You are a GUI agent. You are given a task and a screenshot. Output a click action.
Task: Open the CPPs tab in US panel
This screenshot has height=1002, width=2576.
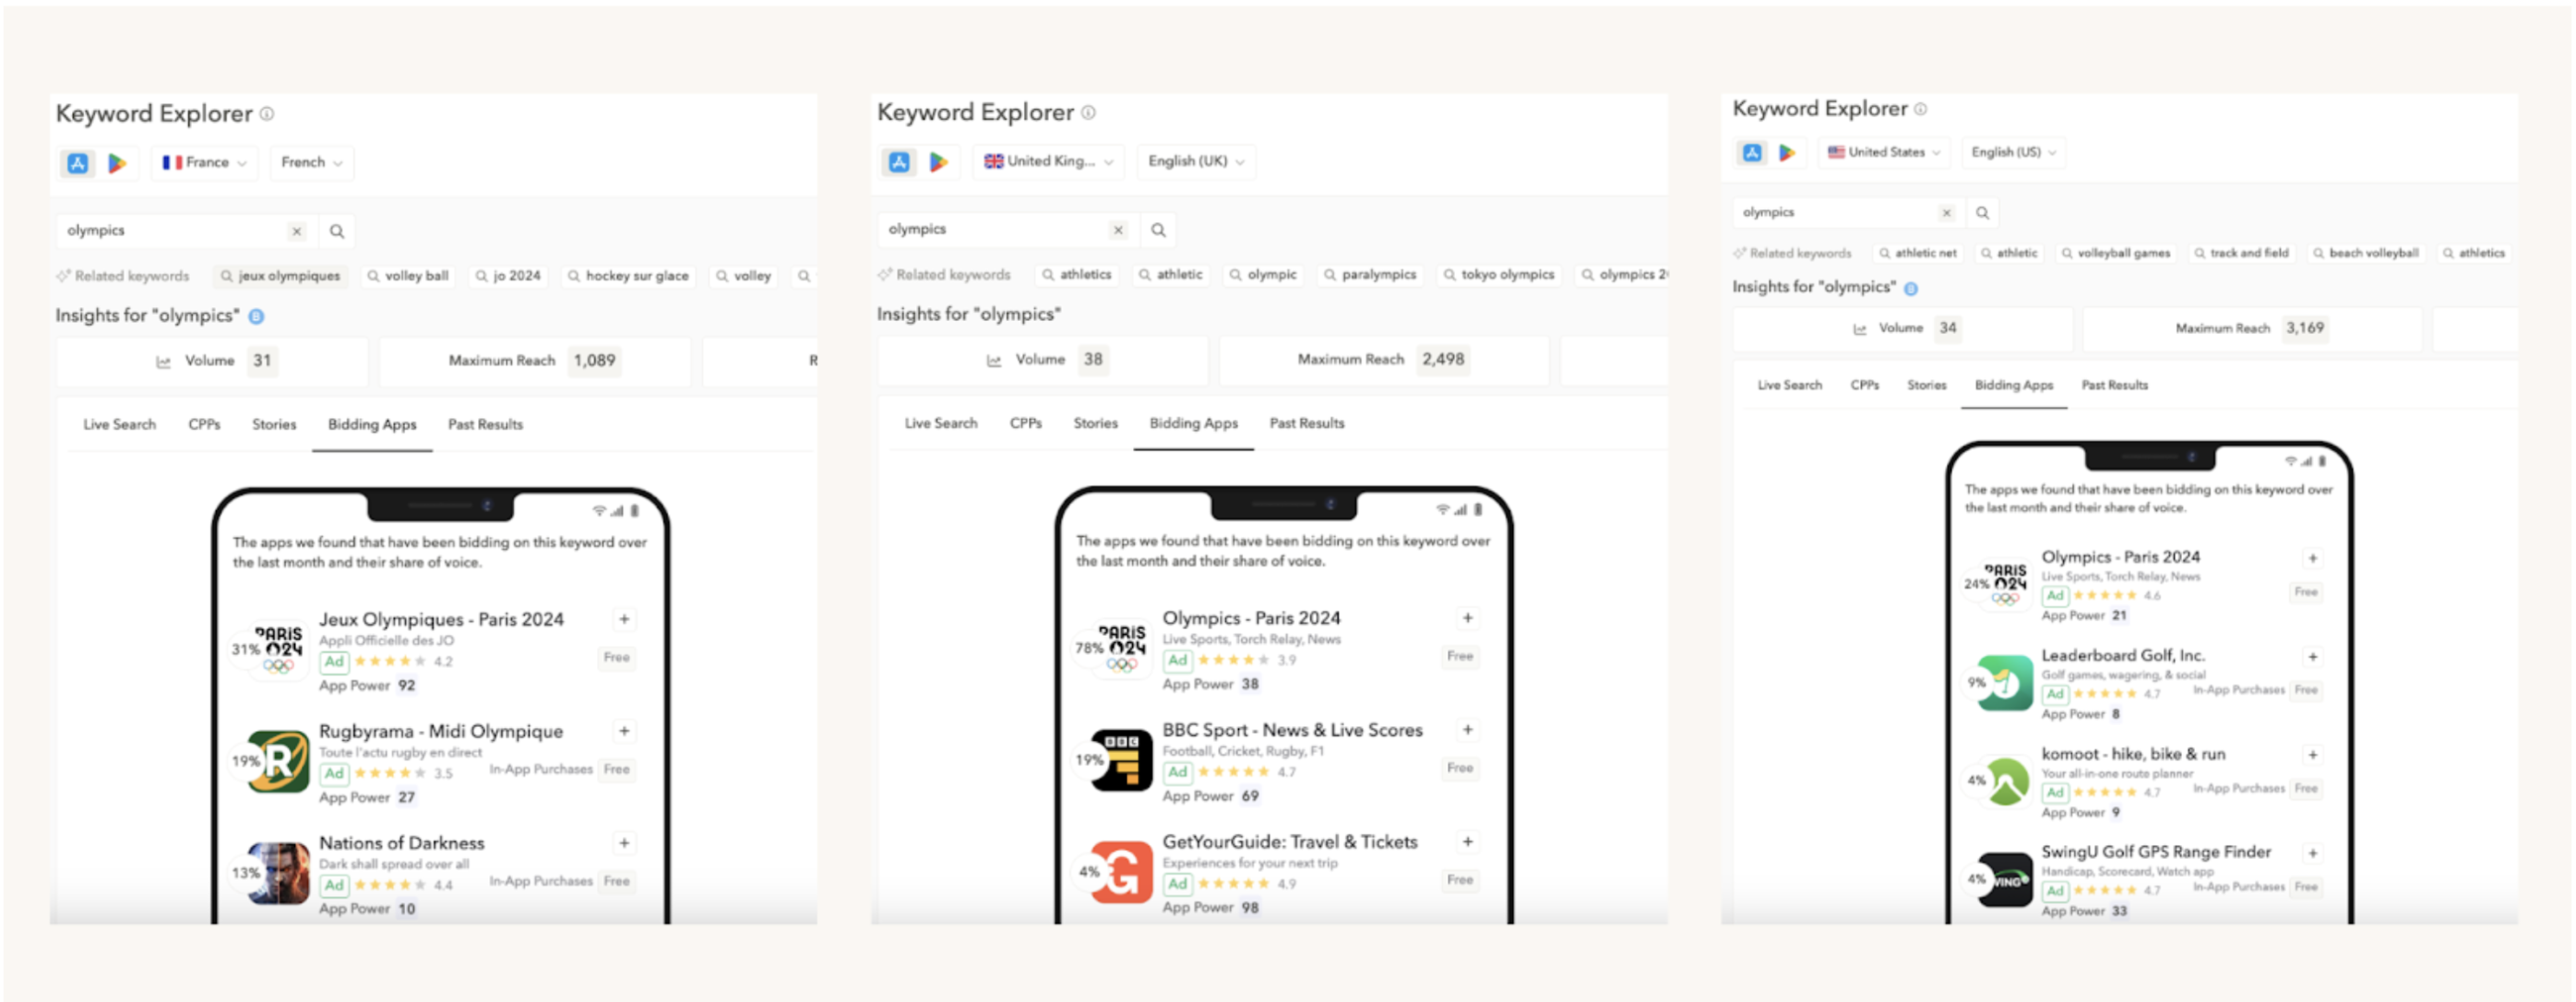coord(1864,386)
